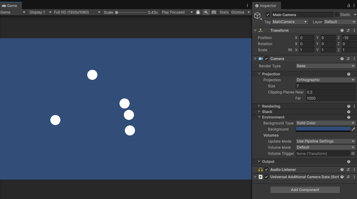Open the Transform component more-options menu
357x199 pixels.
pos(354,30)
